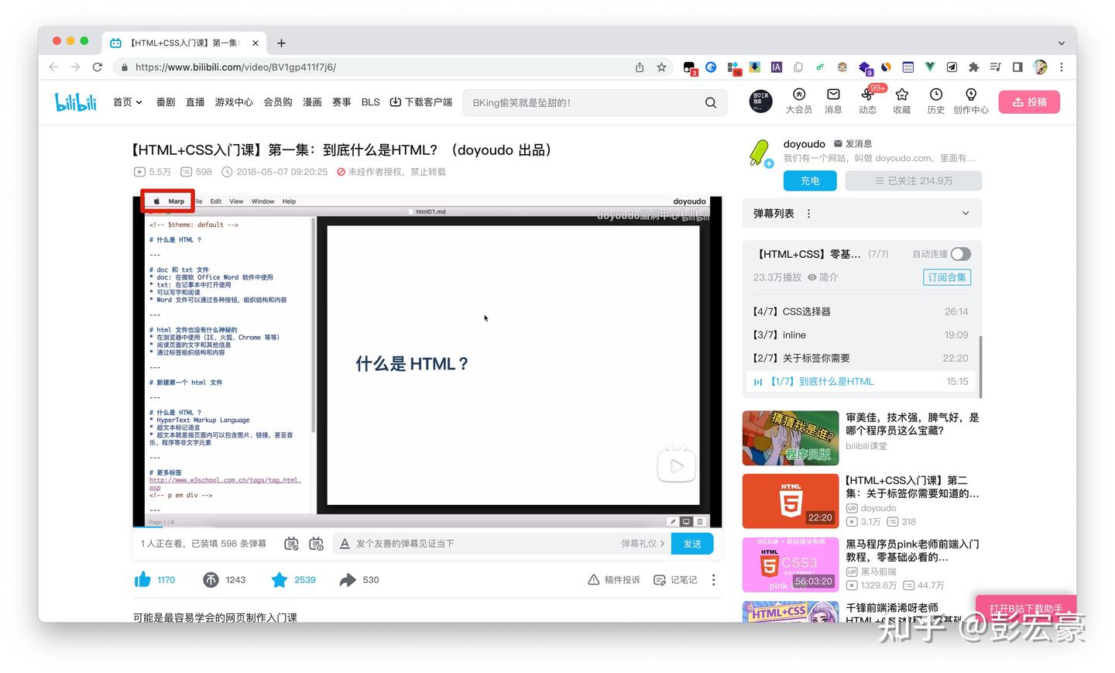The image size is (1115, 673).
Task: Toggle danmaku visibility beside the comment input
Action: click(291, 544)
